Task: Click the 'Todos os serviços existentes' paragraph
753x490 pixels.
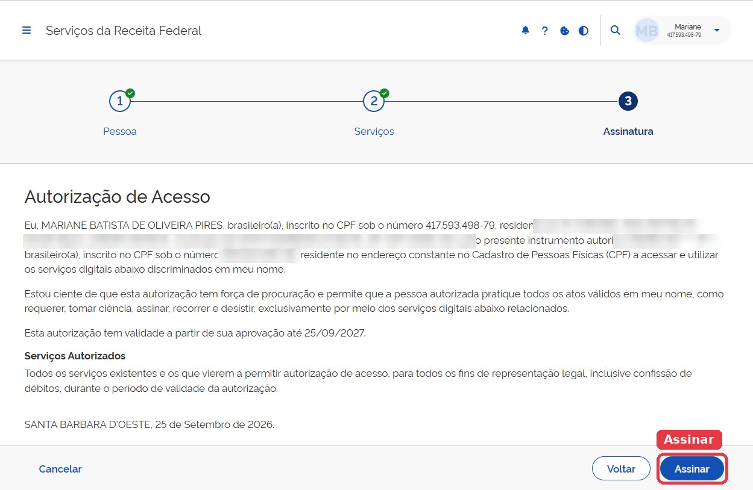Action: (358, 381)
